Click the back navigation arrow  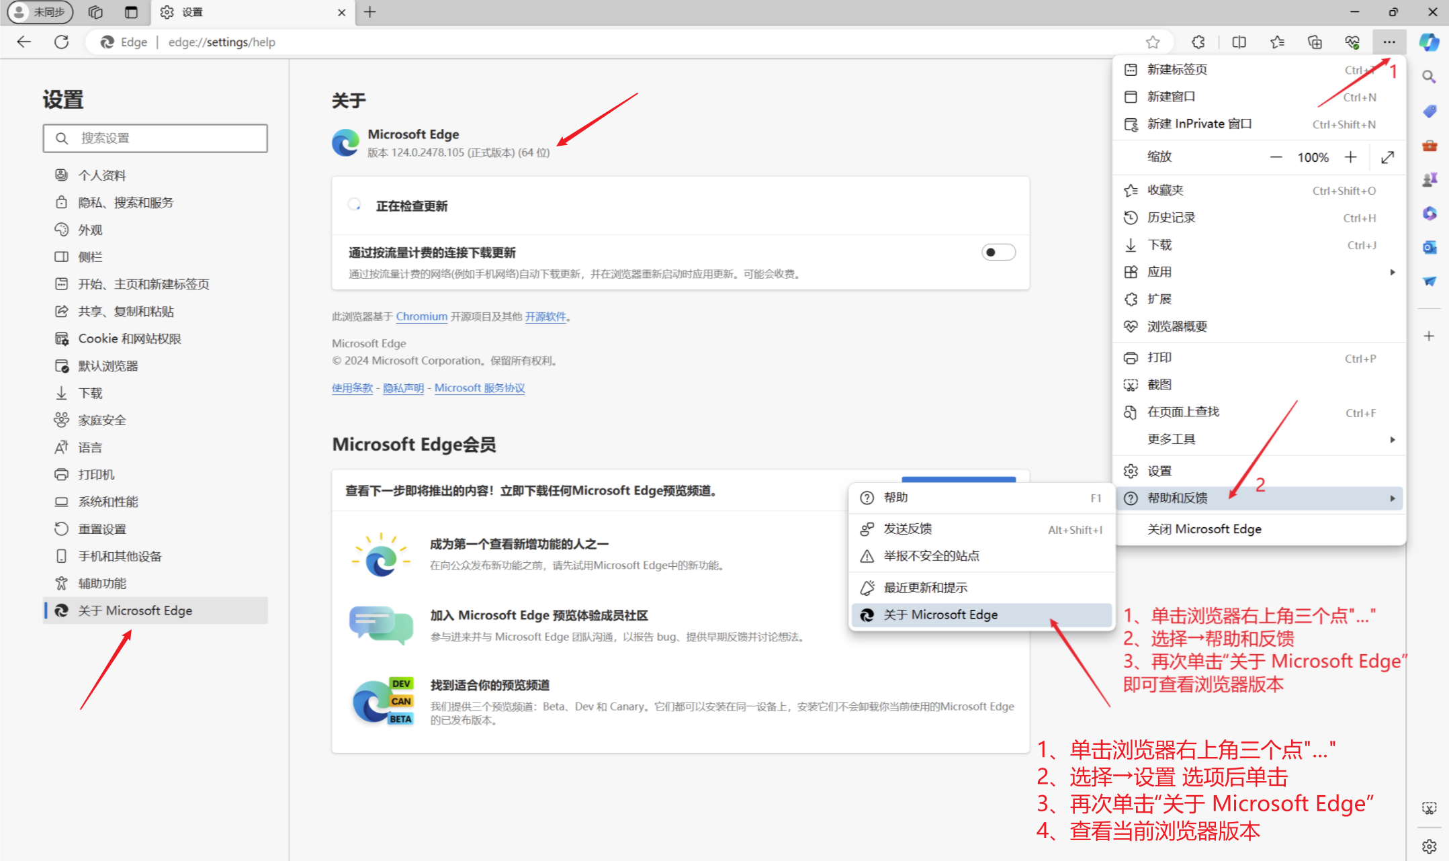pyautogui.click(x=24, y=42)
